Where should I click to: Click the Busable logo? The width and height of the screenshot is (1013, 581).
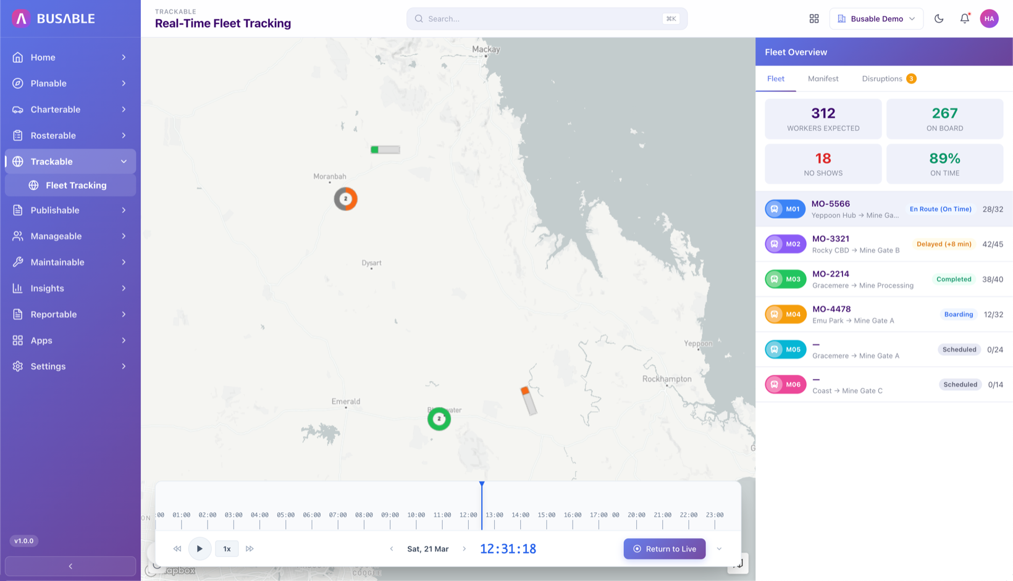tap(54, 19)
